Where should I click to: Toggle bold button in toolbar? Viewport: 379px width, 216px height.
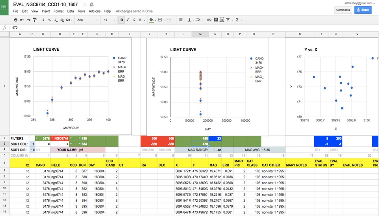[121, 20]
